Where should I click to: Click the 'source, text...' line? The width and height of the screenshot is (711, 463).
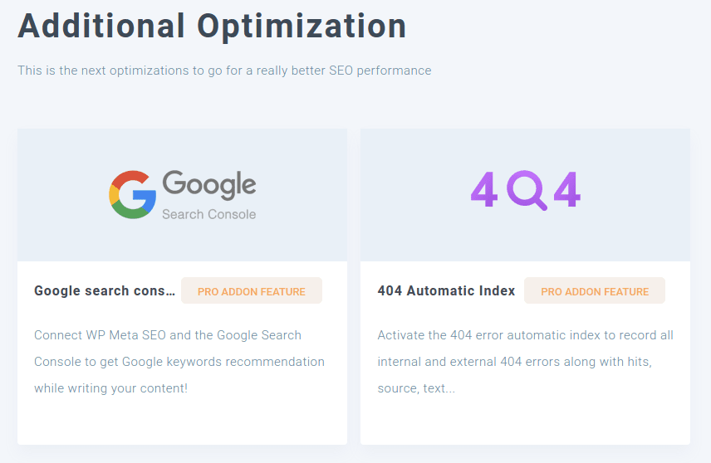pos(416,388)
